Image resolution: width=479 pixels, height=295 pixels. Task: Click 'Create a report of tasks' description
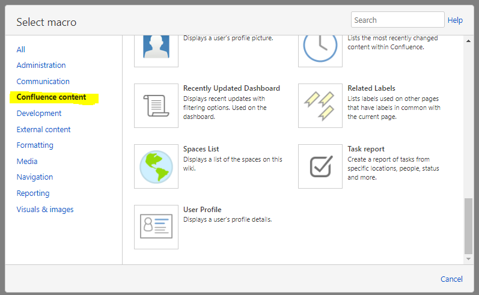(393, 168)
